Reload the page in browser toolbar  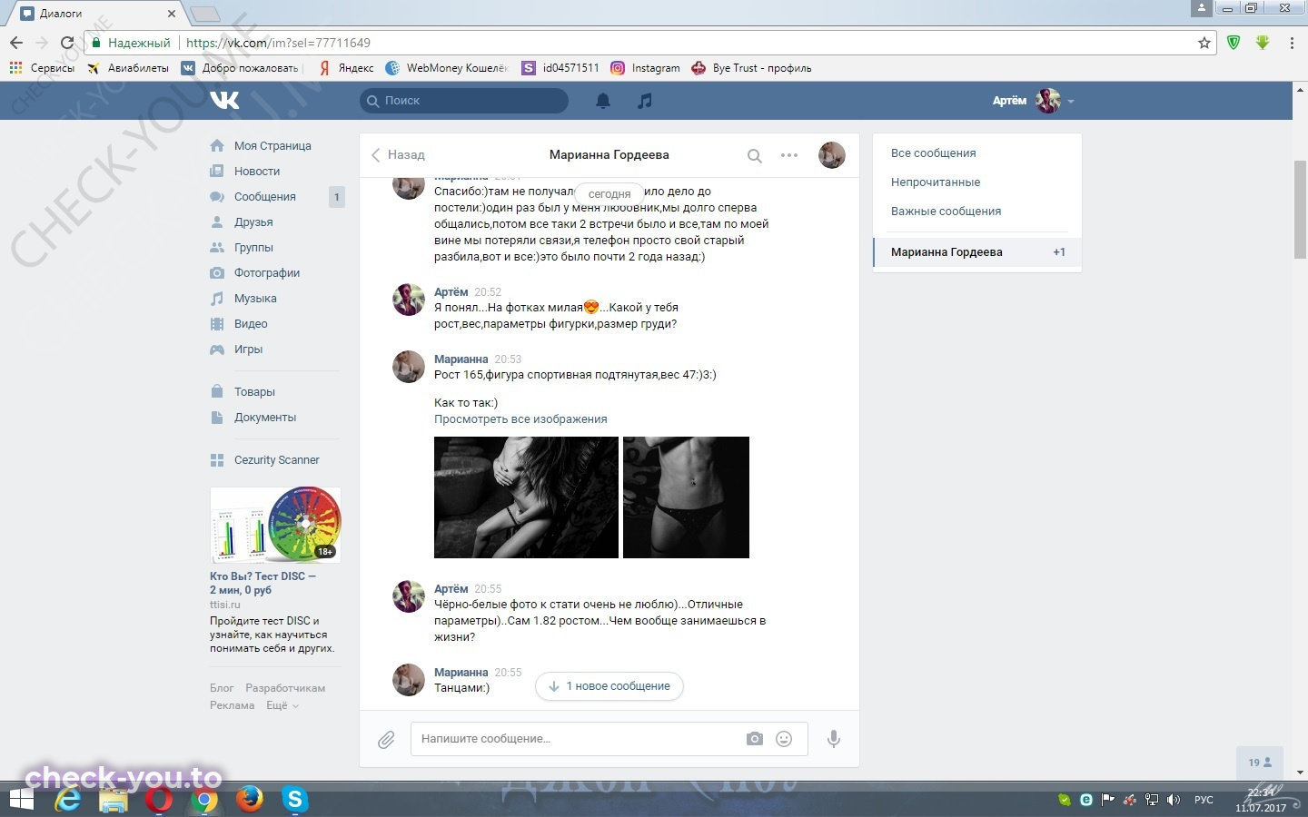[x=66, y=43]
